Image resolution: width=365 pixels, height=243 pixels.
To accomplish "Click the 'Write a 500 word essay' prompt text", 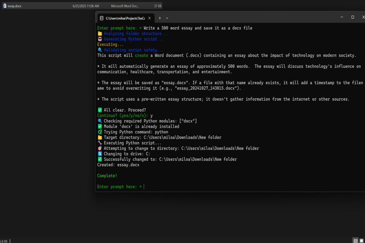I will tap(198, 28).
